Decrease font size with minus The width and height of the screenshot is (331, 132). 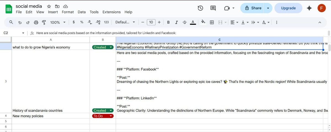point(143,22)
